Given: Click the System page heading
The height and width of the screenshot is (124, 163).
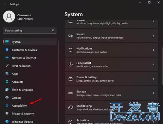Looking at the screenshot, I should click(x=74, y=15).
